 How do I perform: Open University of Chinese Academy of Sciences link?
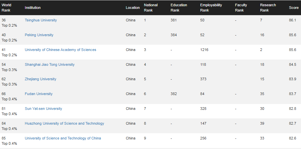60,50
